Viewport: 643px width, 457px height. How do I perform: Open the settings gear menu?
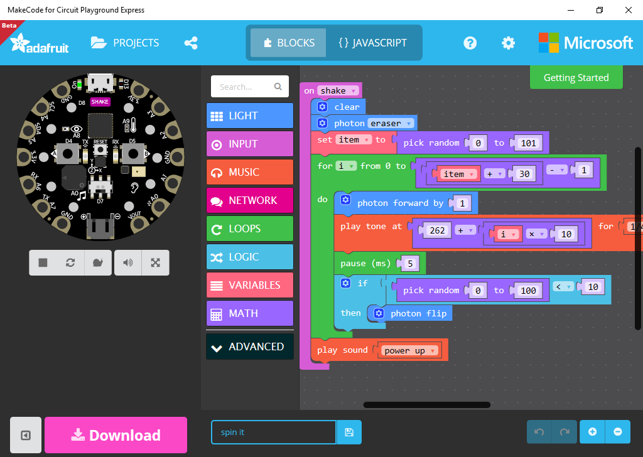click(x=508, y=43)
